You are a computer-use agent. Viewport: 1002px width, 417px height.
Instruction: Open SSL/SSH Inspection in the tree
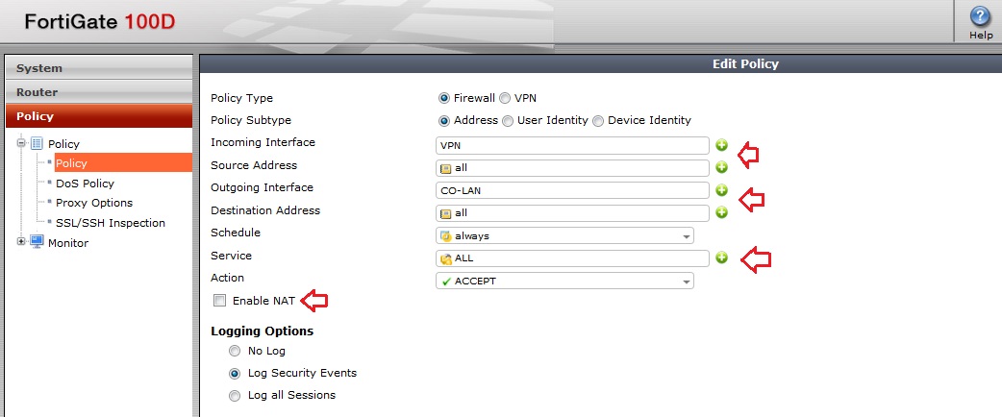(x=111, y=223)
